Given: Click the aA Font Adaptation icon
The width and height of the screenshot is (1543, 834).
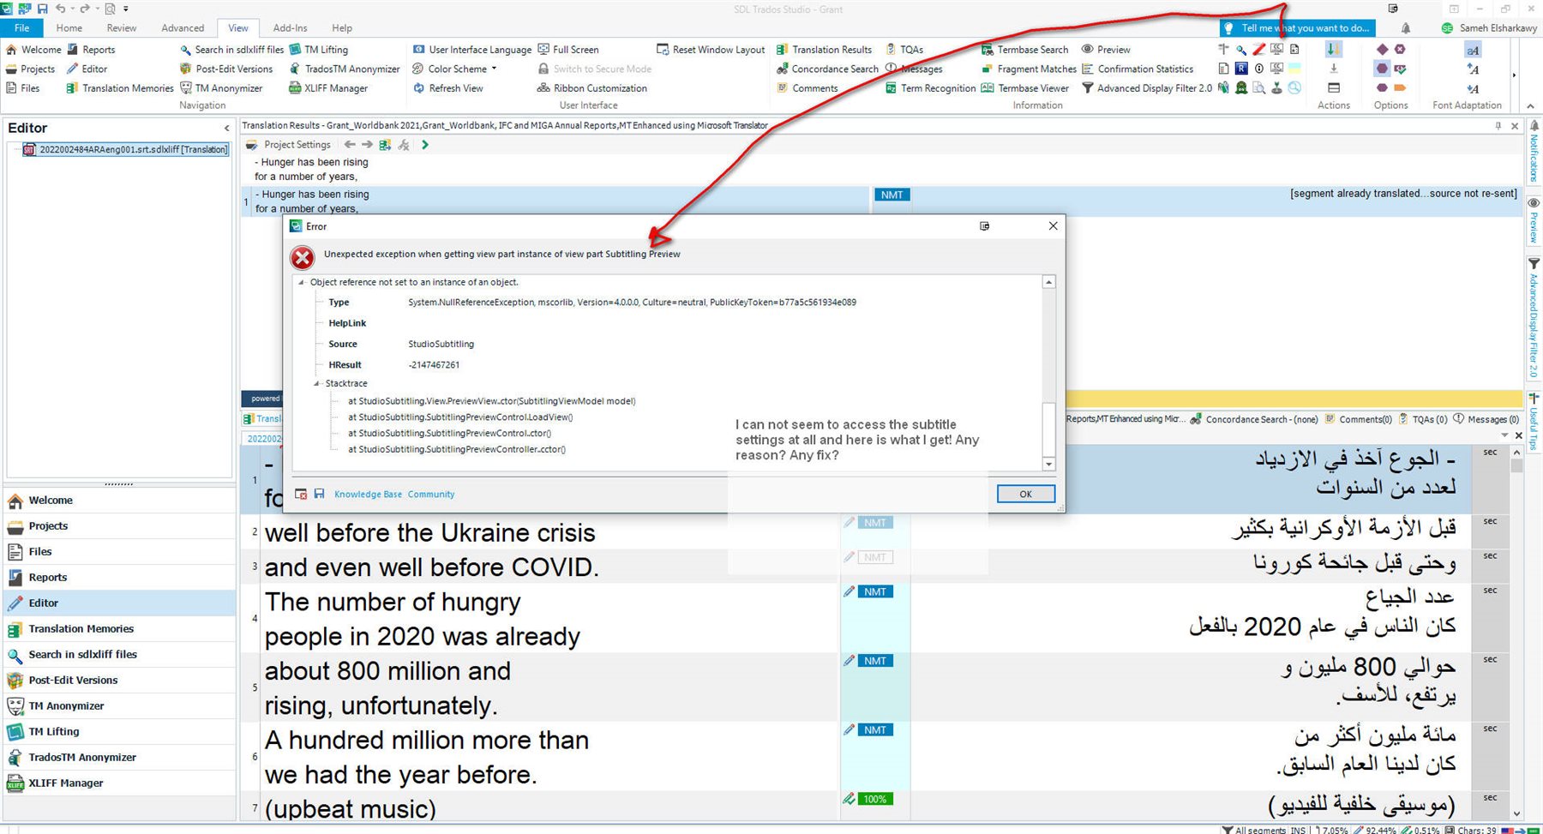Looking at the screenshot, I should click(1473, 50).
